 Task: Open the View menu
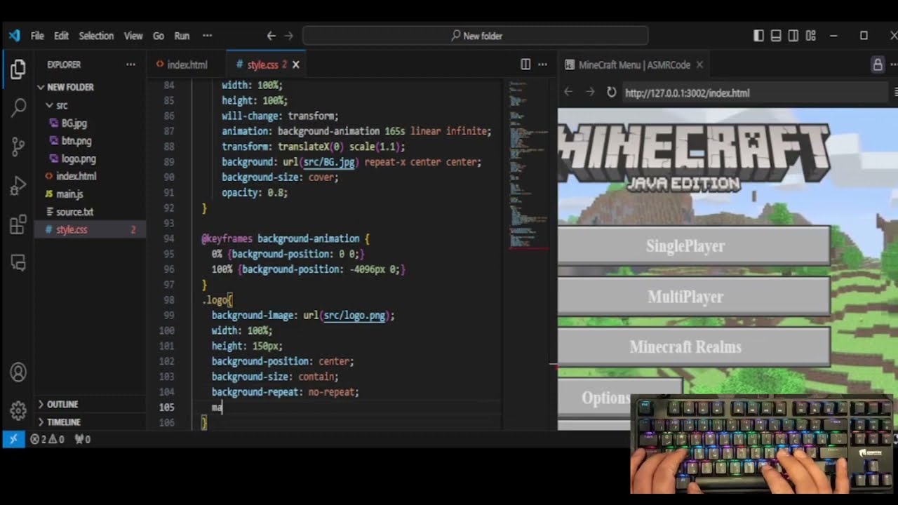tap(133, 36)
